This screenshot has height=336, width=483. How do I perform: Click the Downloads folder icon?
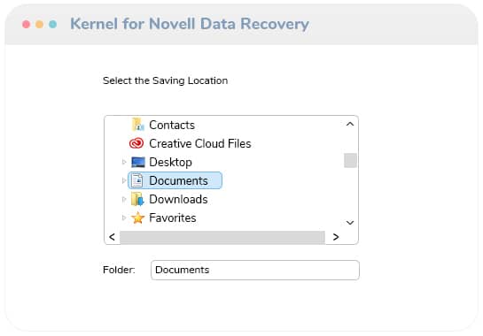[x=137, y=199]
